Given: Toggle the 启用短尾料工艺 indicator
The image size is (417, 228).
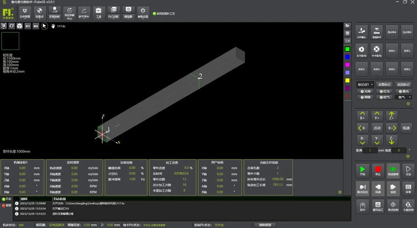Looking at the screenshot, I should (x=164, y=13).
